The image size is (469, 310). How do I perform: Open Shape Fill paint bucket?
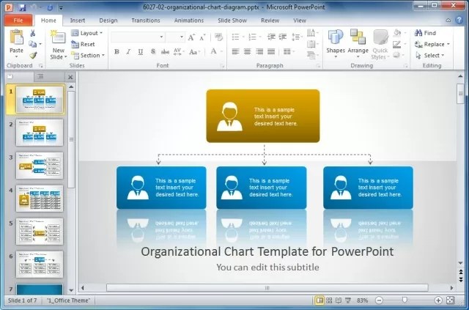pyautogui.click(x=399, y=33)
